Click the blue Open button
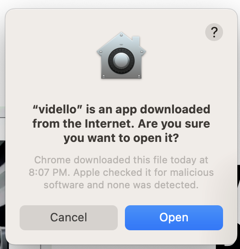 click(x=174, y=218)
